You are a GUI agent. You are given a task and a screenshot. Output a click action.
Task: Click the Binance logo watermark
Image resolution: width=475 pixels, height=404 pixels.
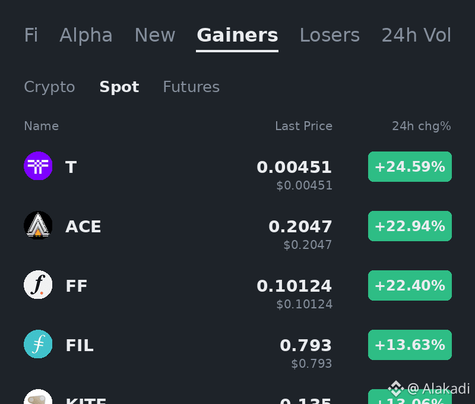click(396, 389)
